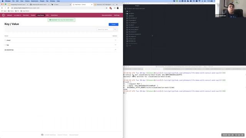The image size is (246, 138).
Task: Collapse the terraform folder in the editor tree
Action: 126,14
